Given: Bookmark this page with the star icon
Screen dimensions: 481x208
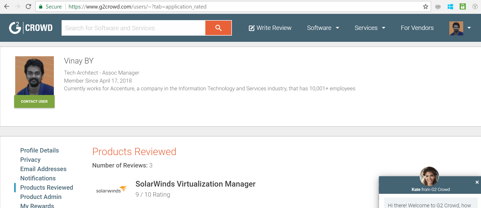Looking at the screenshot, I should click(425, 6).
